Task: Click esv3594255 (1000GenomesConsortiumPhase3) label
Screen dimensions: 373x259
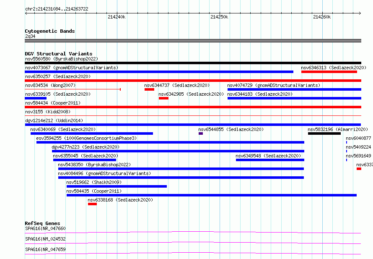Action: coord(86,138)
